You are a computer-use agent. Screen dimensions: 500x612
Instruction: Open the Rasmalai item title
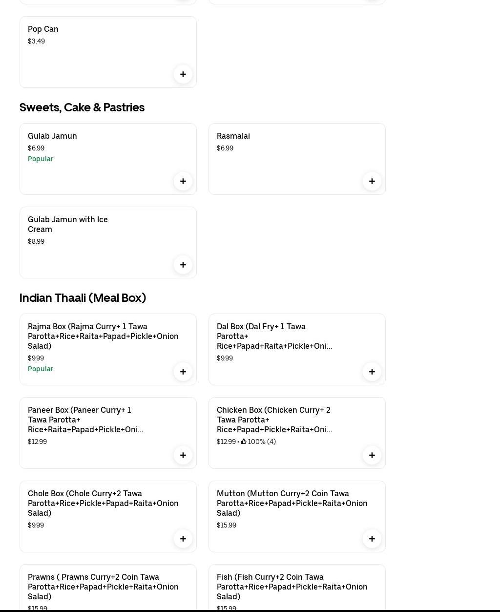click(233, 136)
